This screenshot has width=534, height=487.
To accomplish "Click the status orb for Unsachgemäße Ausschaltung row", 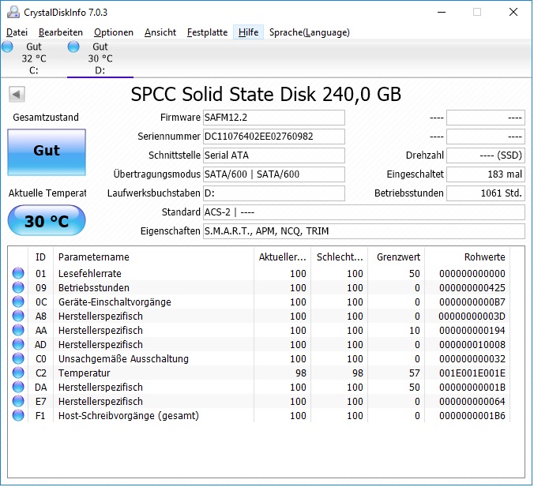I will [x=18, y=358].
